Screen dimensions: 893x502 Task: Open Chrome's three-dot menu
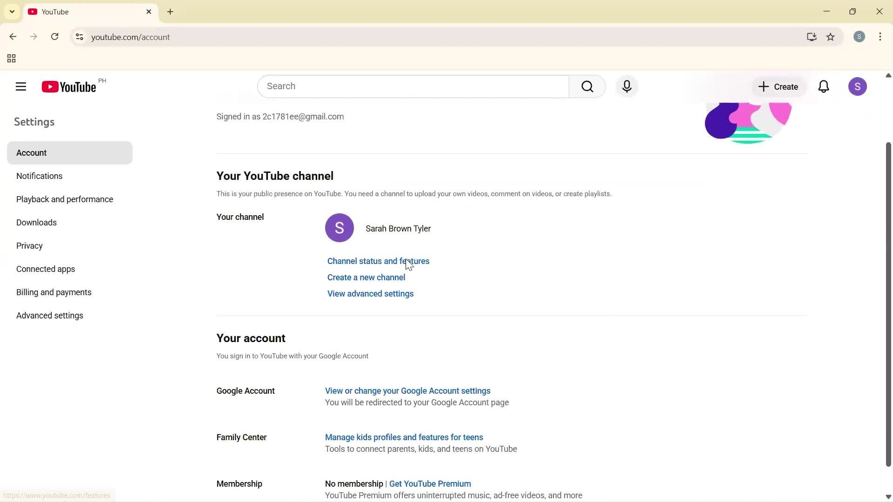pyautogui.click(x=880, y=37)
